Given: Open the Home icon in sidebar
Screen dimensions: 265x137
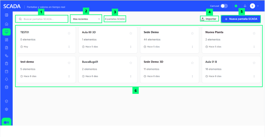Looking at the screenshot, I should pyautogui.click(x=6, y=24).
